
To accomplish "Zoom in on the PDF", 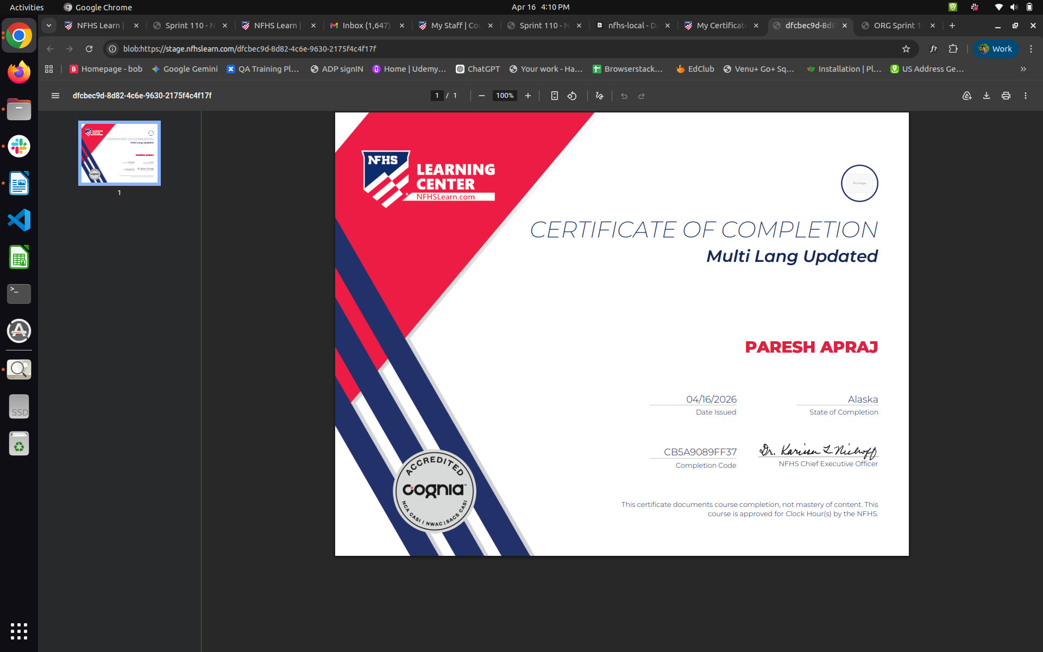I will (x=527, y=96).
